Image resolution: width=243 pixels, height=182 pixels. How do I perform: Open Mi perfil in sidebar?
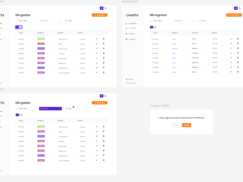[x=131, y=79]
